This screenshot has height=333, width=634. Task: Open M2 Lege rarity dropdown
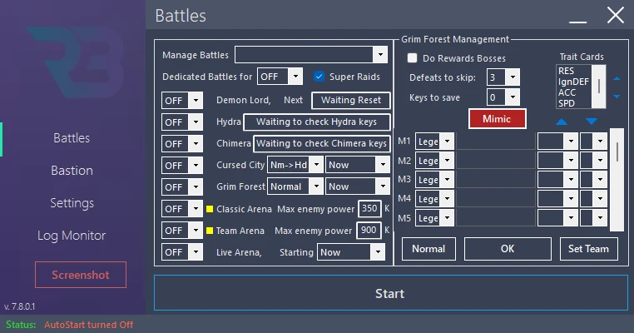pos(434,161)
